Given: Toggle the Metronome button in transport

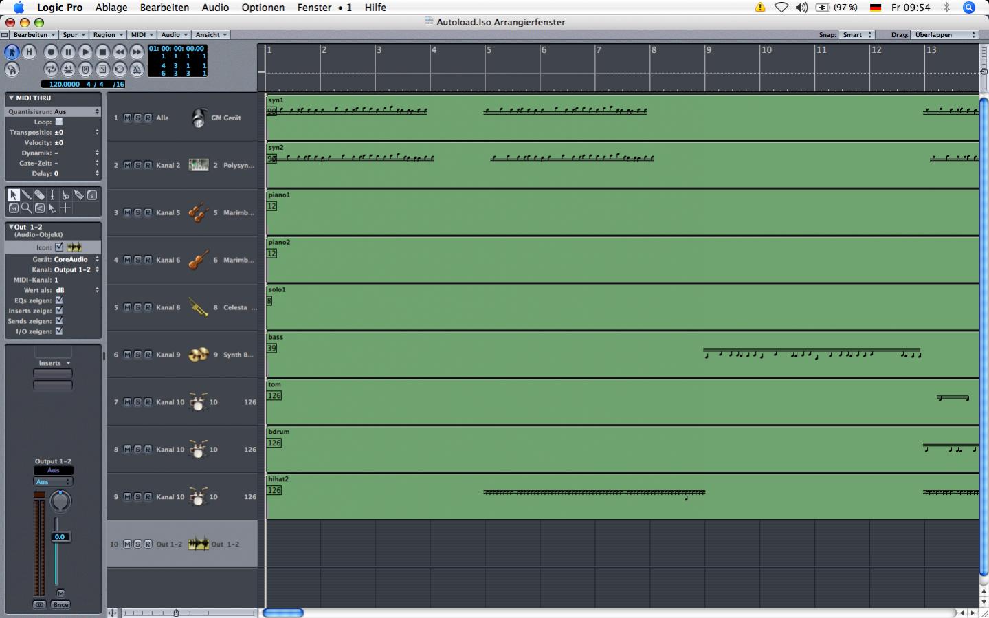Looking at the screenshot, I should tap(137, 69).
